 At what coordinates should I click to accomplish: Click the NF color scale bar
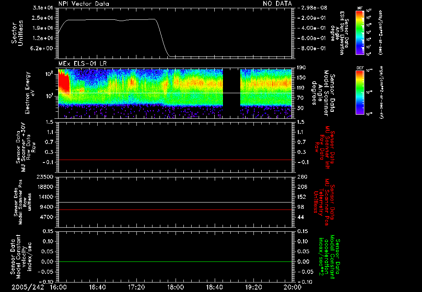(x=360, y=33)
